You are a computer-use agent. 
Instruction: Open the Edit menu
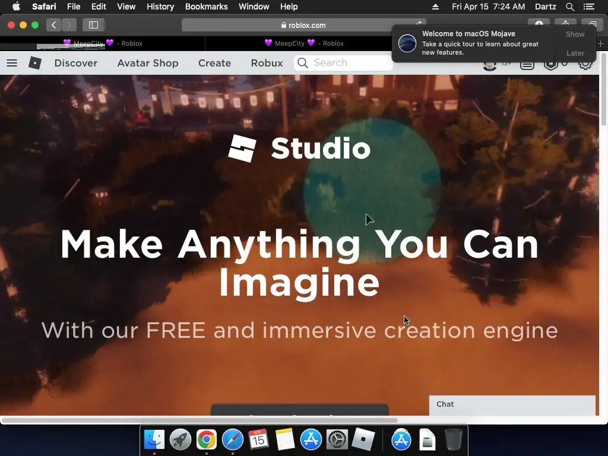(99, 7)
